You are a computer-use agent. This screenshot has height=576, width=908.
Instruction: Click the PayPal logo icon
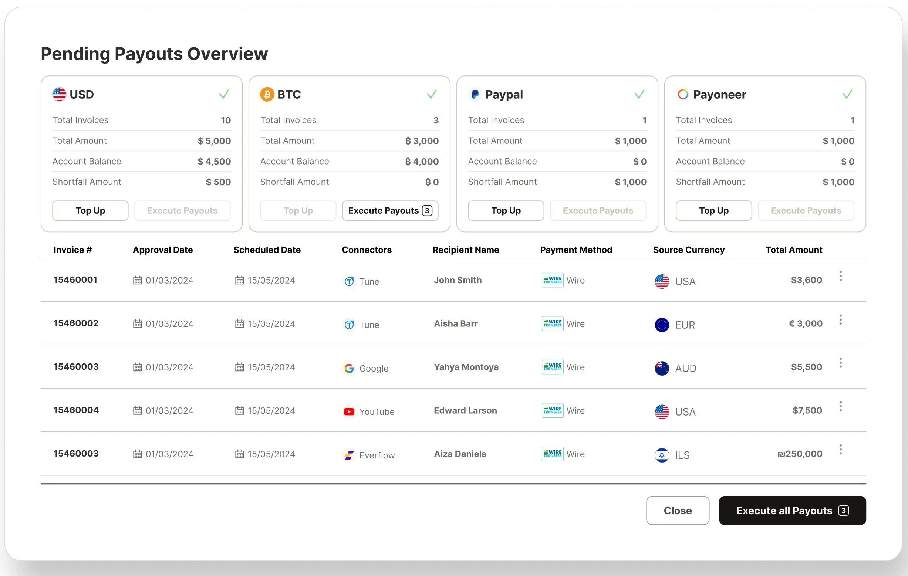pyautogui.click(x=475, y=94)
